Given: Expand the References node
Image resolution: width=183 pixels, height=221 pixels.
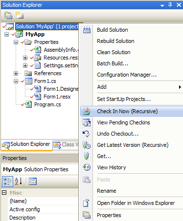Looking at the screenshot, I should pos(16,73).
